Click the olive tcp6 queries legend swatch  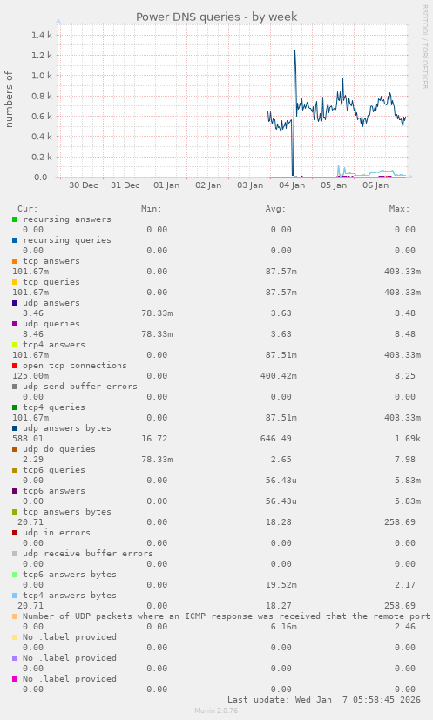tap(15, 470)
